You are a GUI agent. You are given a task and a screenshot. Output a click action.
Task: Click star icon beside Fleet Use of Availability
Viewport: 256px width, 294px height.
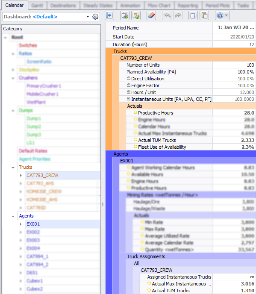click(x=135, y=147)
